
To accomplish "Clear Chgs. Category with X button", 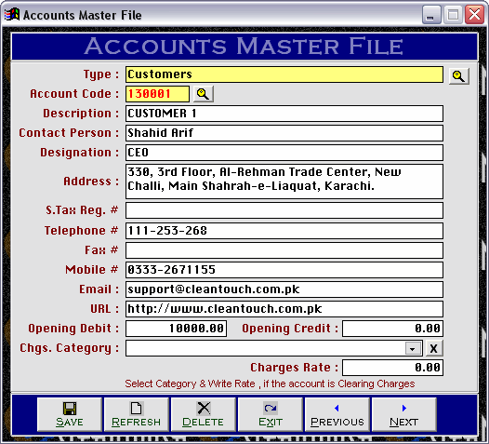I will point(434,348).
